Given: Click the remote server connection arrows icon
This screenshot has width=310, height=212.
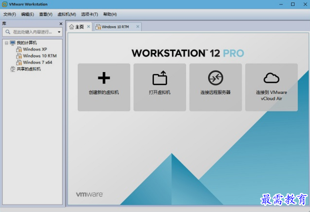Looking at the screenshot, I should click(215, 78).
